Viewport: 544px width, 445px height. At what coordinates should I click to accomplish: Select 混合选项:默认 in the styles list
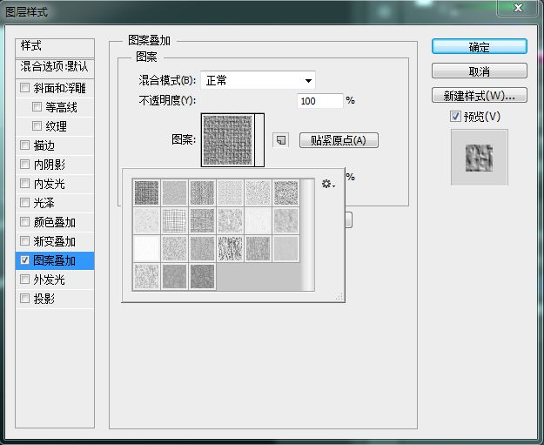click(55, 66)
